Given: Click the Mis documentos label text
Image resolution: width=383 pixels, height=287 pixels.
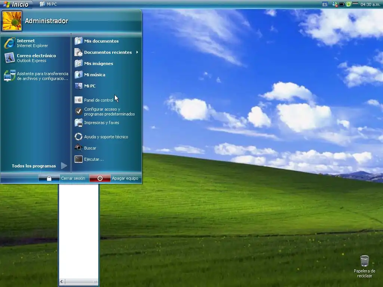Looking at the screenshot, I should coord(101,41).
